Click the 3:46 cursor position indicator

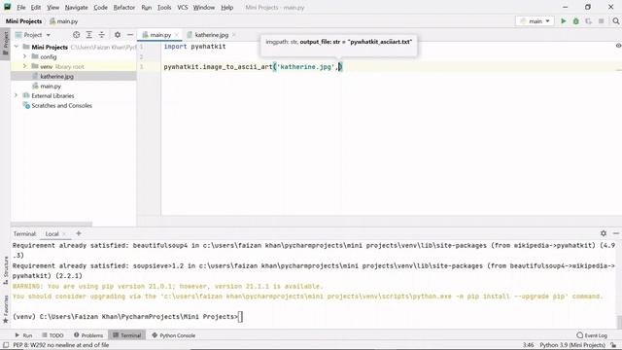pos(528,345)
